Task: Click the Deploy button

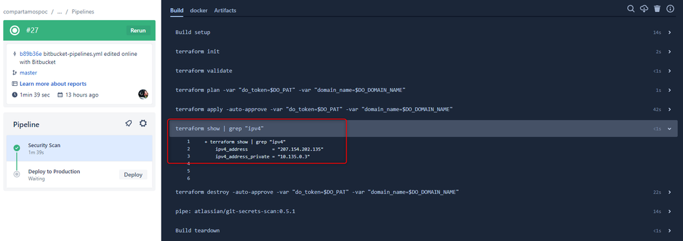Action: pyautogui.click(x=133, y=174)
